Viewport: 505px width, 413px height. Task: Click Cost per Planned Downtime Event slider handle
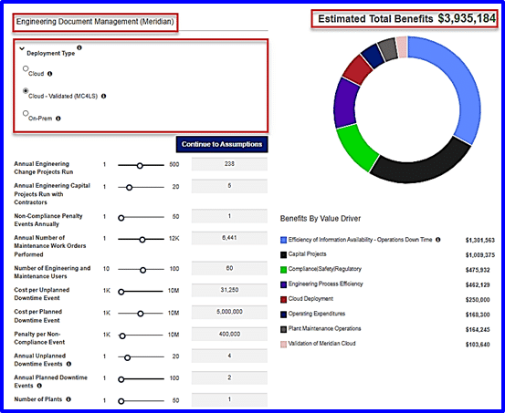coord(141,314)
